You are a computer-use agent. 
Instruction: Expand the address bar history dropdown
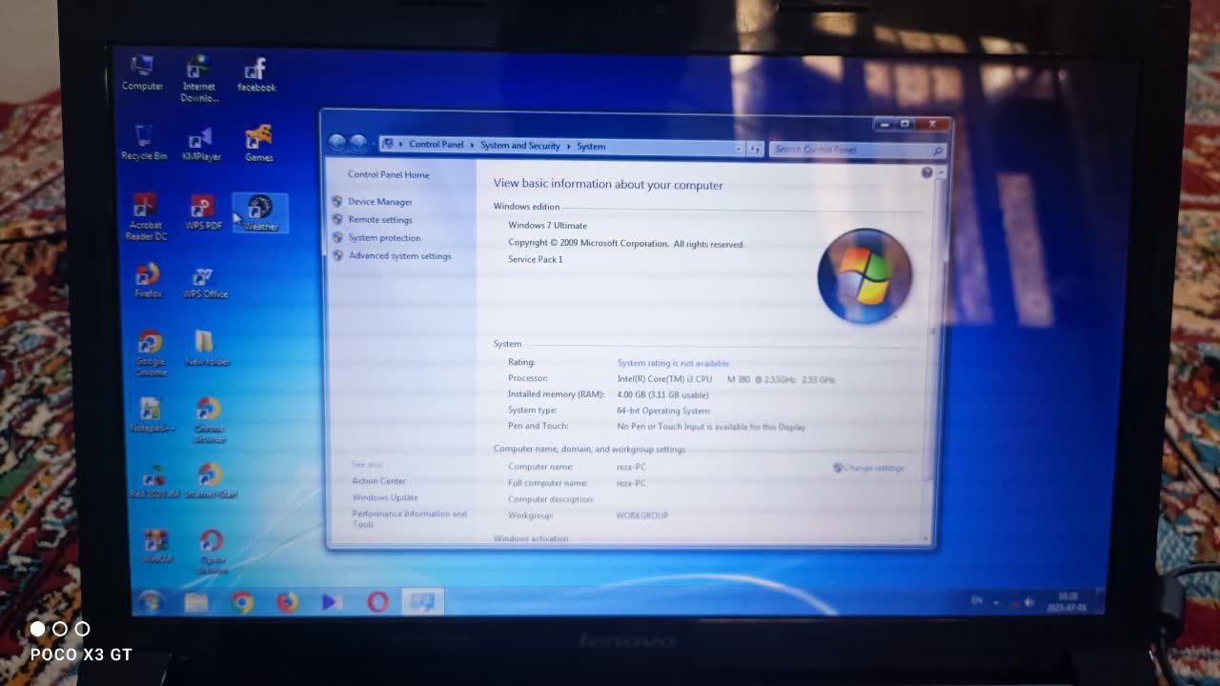[739, 149]
